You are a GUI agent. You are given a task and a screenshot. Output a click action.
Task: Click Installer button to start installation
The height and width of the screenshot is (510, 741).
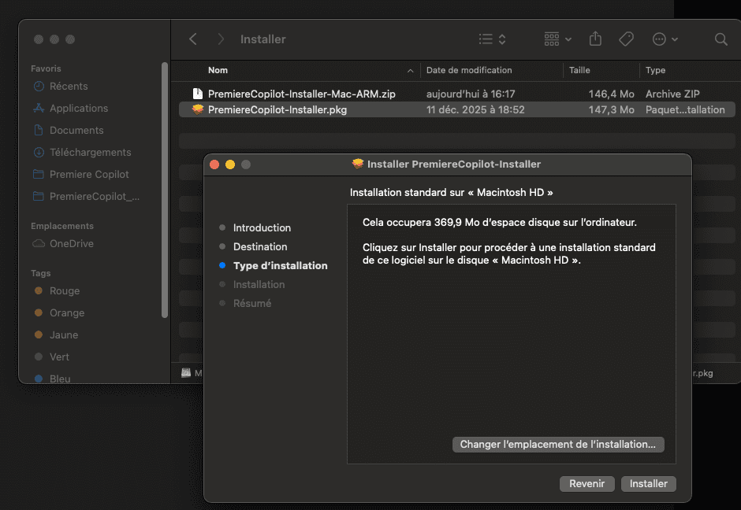pos(648,483)
